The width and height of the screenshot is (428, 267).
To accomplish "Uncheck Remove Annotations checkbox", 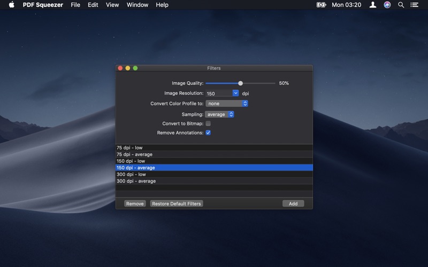I will (x=208, y=132).
